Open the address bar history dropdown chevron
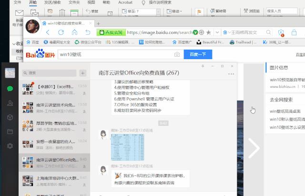305x196 pixels. point(217,32)
